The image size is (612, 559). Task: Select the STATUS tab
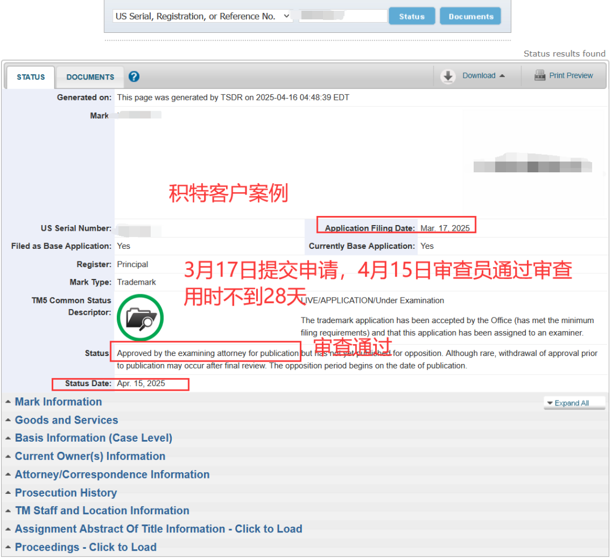point(30,76)
